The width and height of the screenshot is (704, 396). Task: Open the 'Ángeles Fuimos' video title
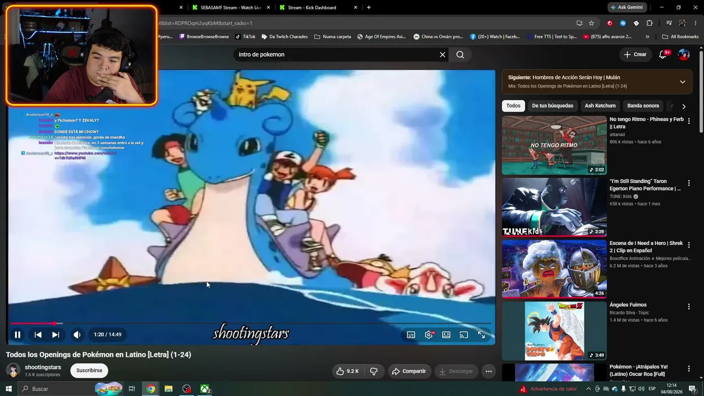(x=628, y=305)
